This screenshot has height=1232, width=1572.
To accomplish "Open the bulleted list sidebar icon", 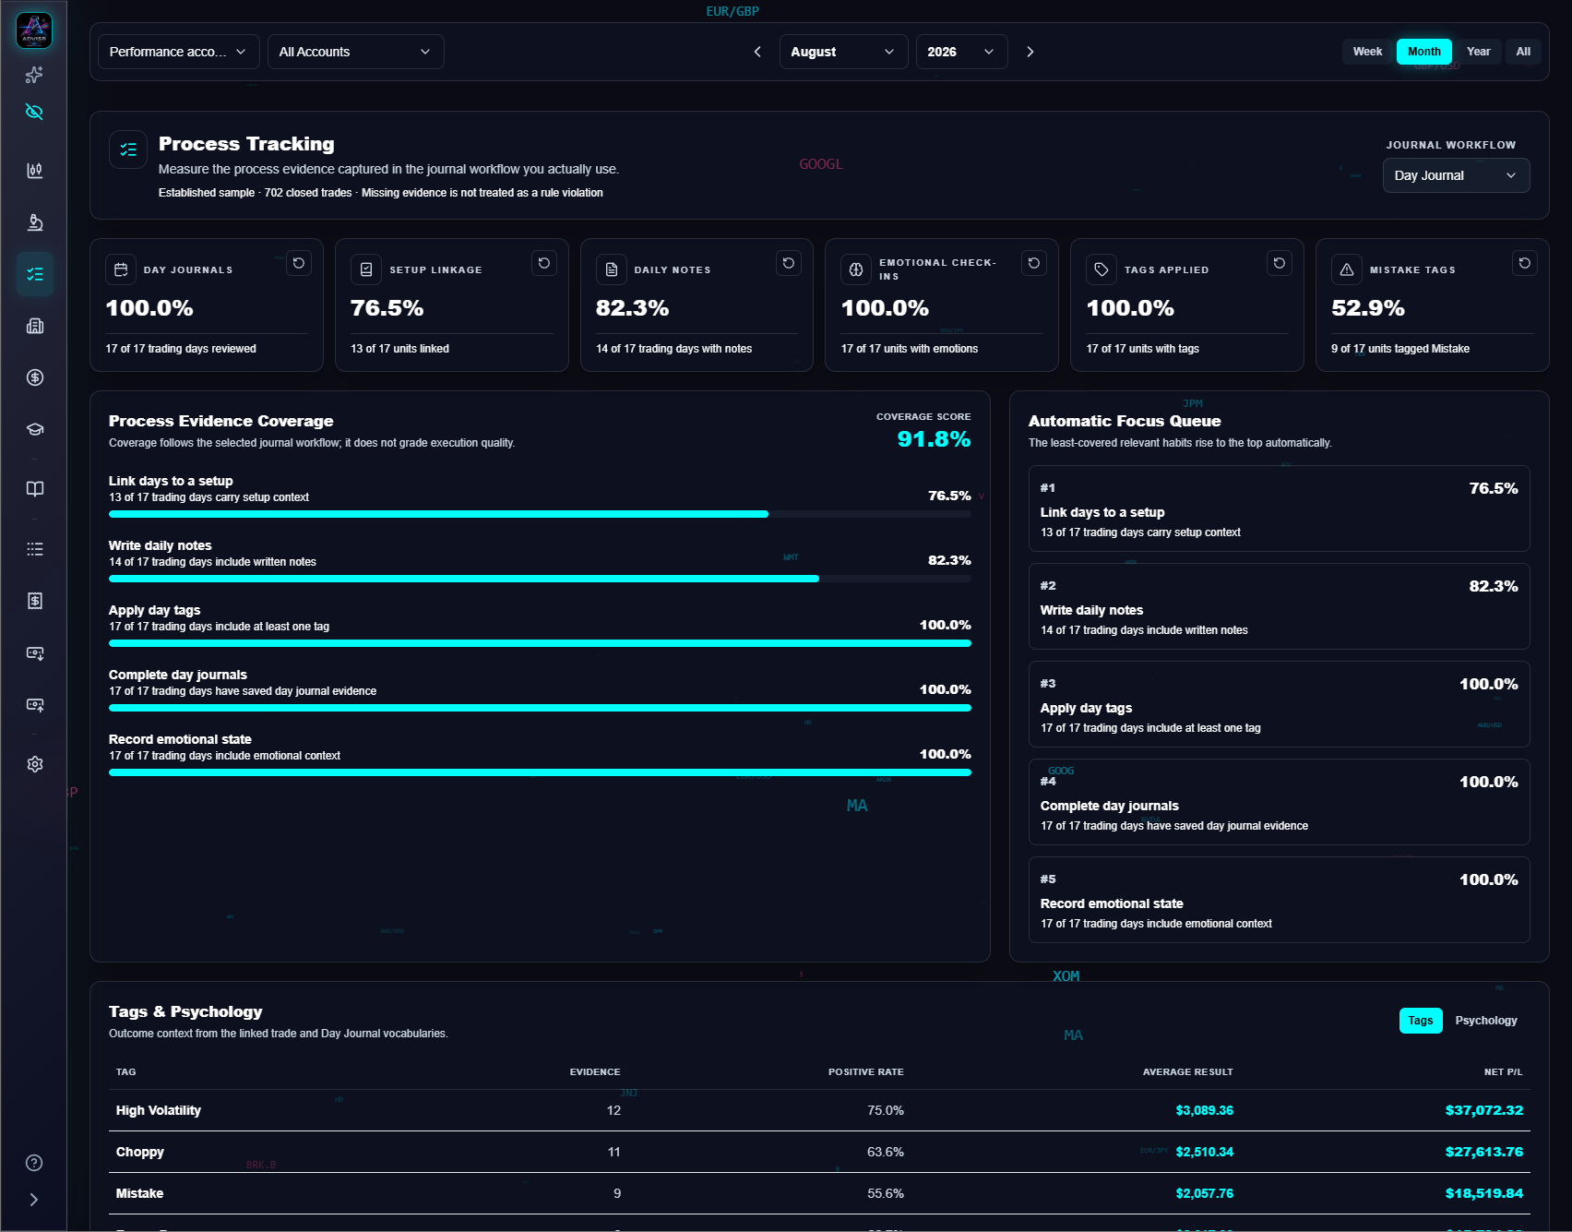I will pyautogui.click(x=34, y=549).
